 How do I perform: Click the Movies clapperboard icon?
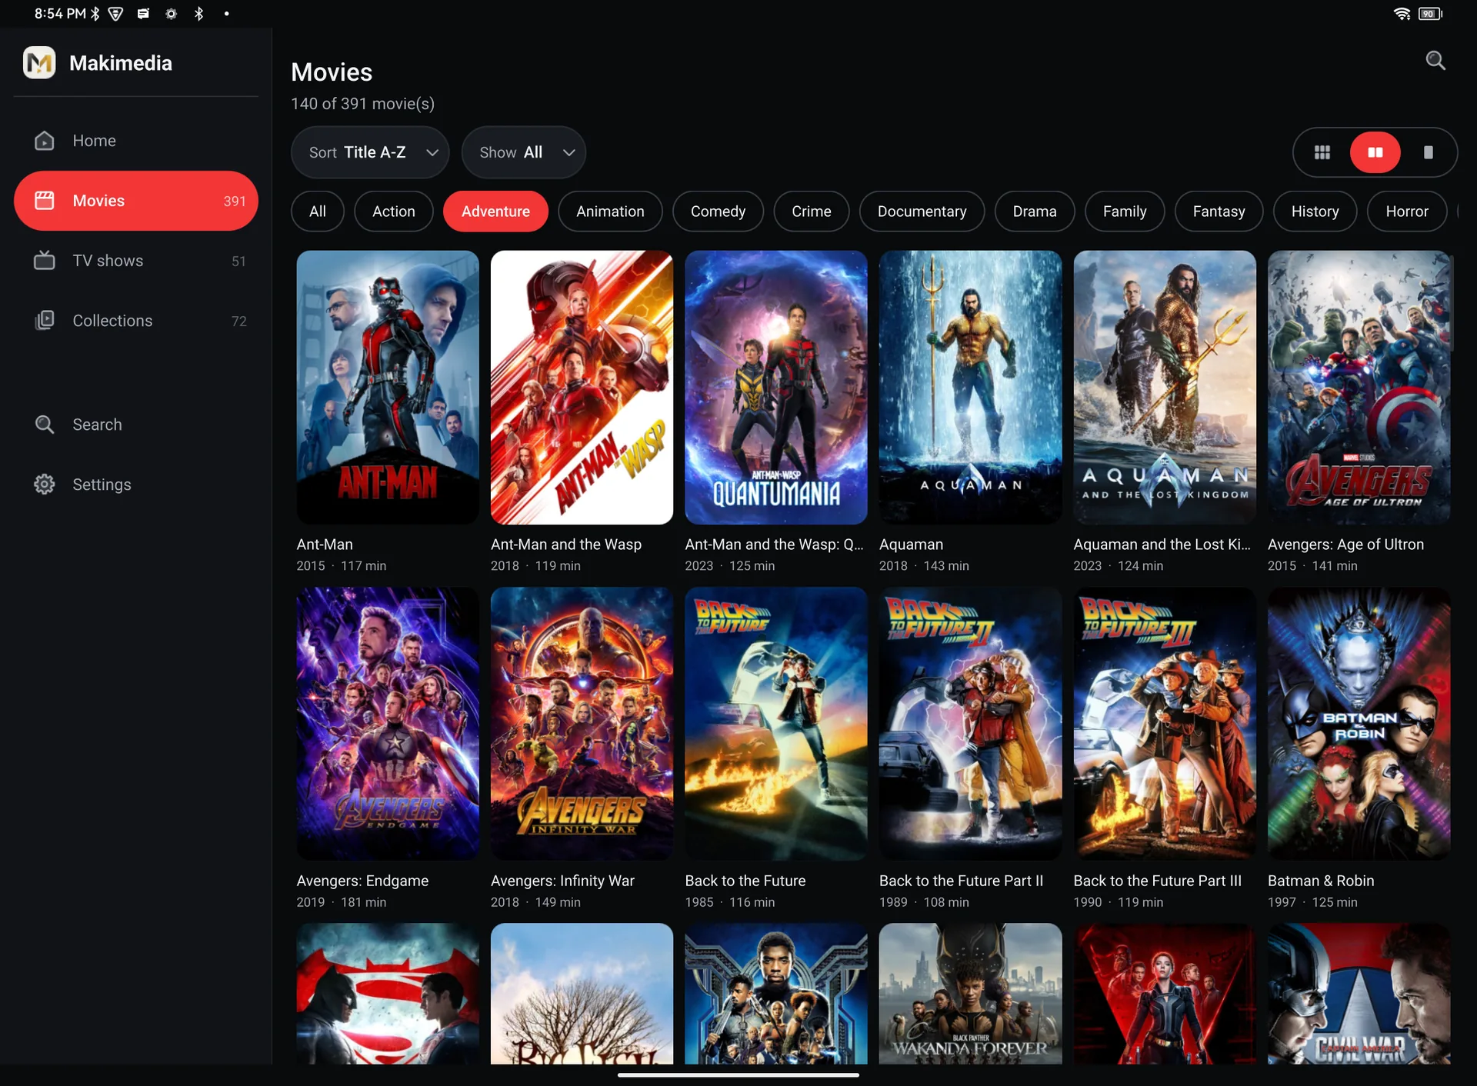pyautogui.click(x=45, y=201)
